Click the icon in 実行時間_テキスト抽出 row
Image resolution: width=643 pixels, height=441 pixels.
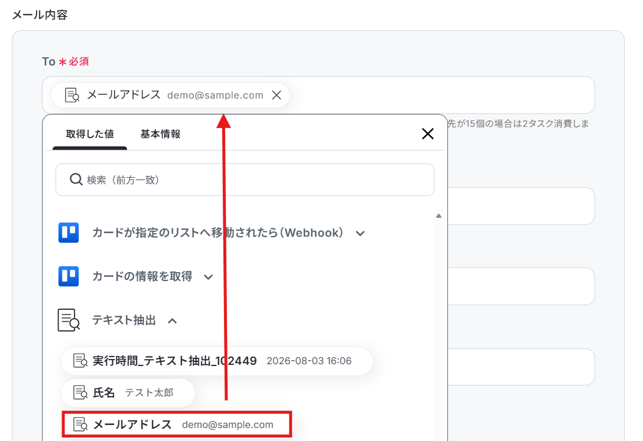[80, 361]
